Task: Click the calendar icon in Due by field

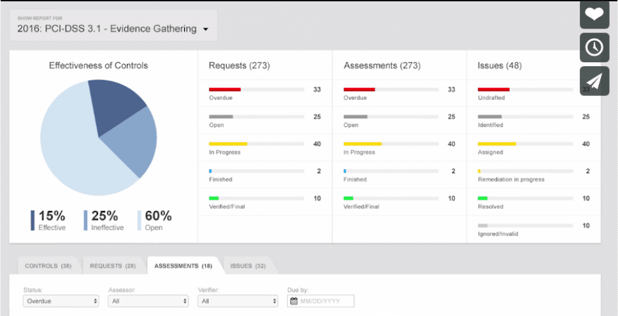Action: [294, 301]
